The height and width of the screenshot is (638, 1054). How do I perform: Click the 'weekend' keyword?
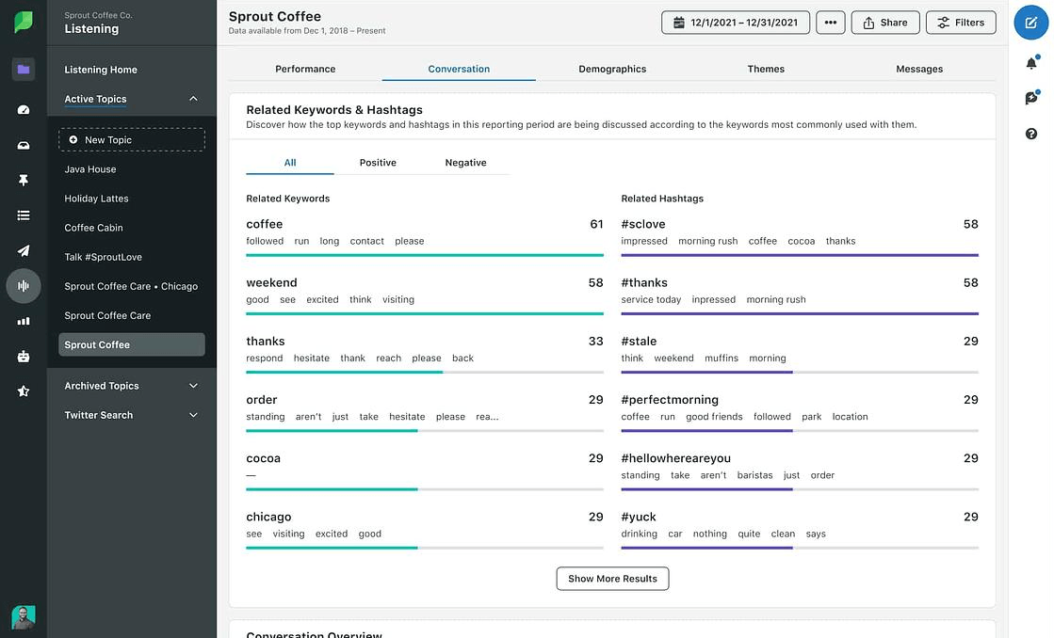(271, 282)
